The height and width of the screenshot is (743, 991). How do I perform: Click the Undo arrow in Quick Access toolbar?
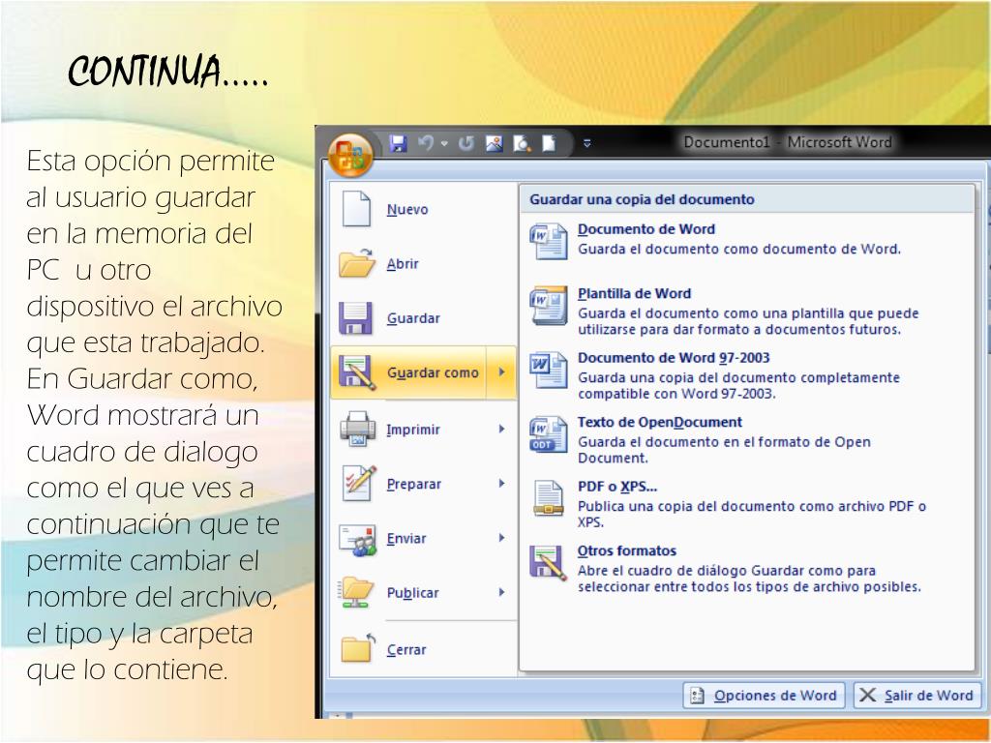click(426, 143)
